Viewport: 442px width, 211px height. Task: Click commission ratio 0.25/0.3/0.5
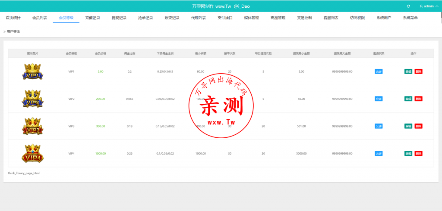pyautogui.click(x=165, y=71)
